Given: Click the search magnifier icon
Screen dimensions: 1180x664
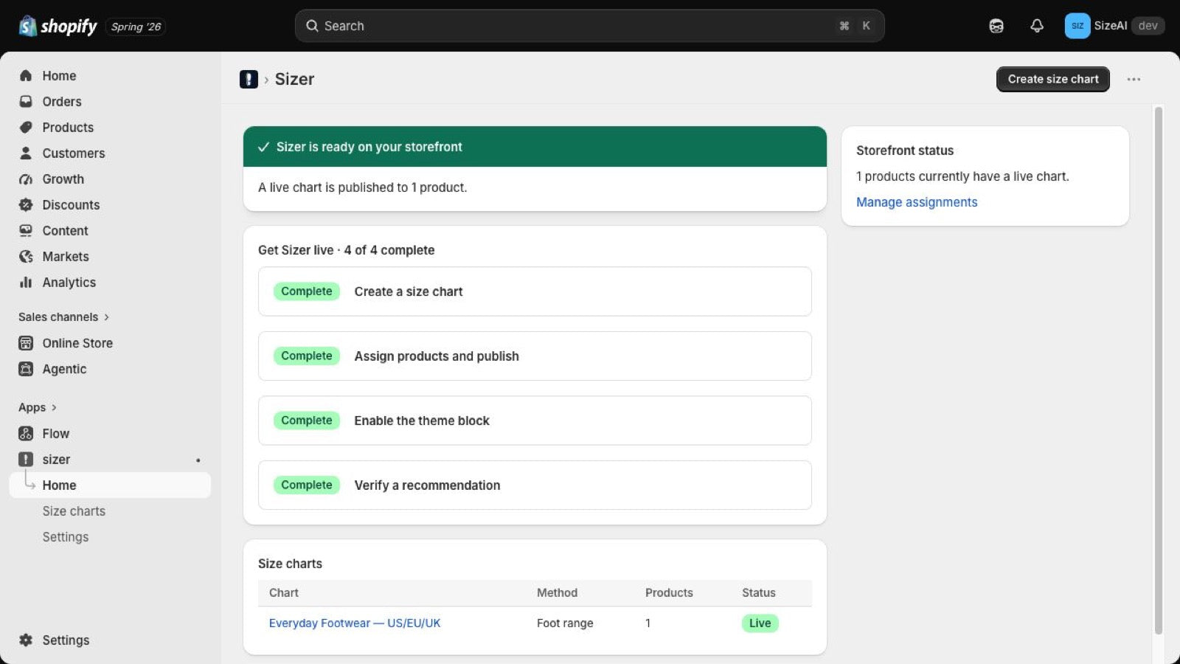Looking at the screenshot, I should pyautogui.click(x=312, y=26).
